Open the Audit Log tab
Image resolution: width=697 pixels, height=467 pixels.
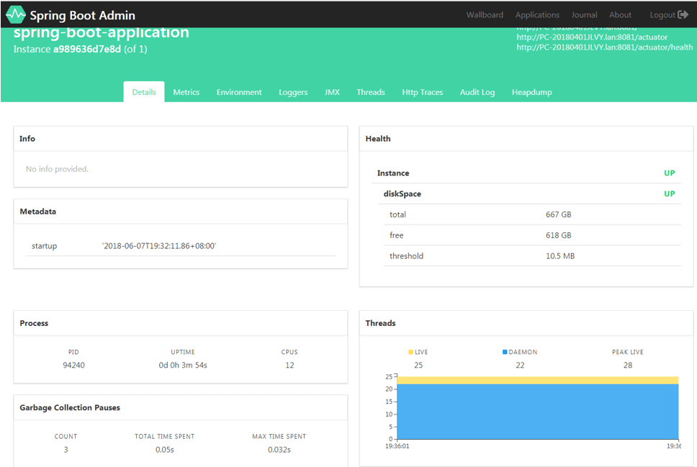[x=477, y=92]
